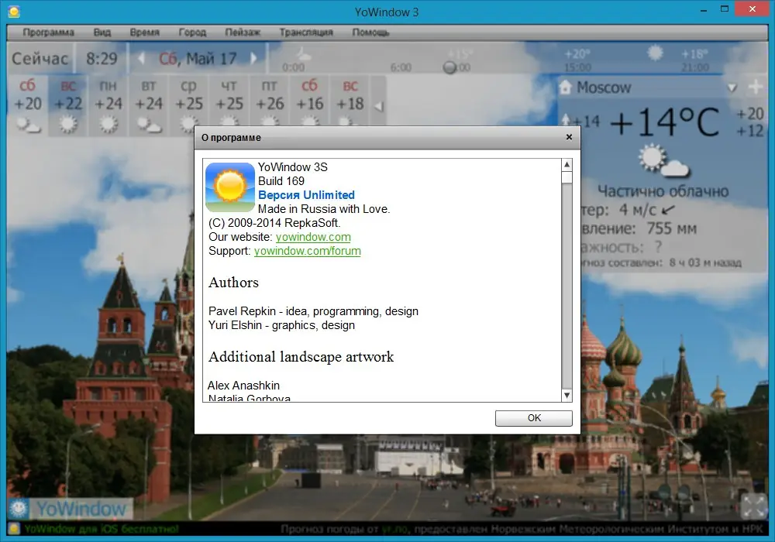The image size is (775, 542).
Task: Click the dialog scrollbar down arrow
Action: click(x=567, y=396)
